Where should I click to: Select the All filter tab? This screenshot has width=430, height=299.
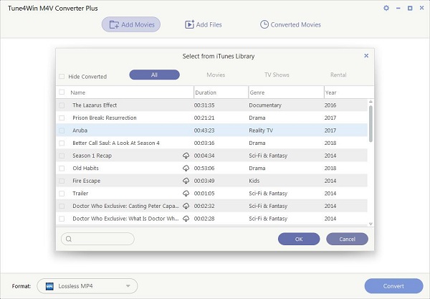(x=154, y=75)
